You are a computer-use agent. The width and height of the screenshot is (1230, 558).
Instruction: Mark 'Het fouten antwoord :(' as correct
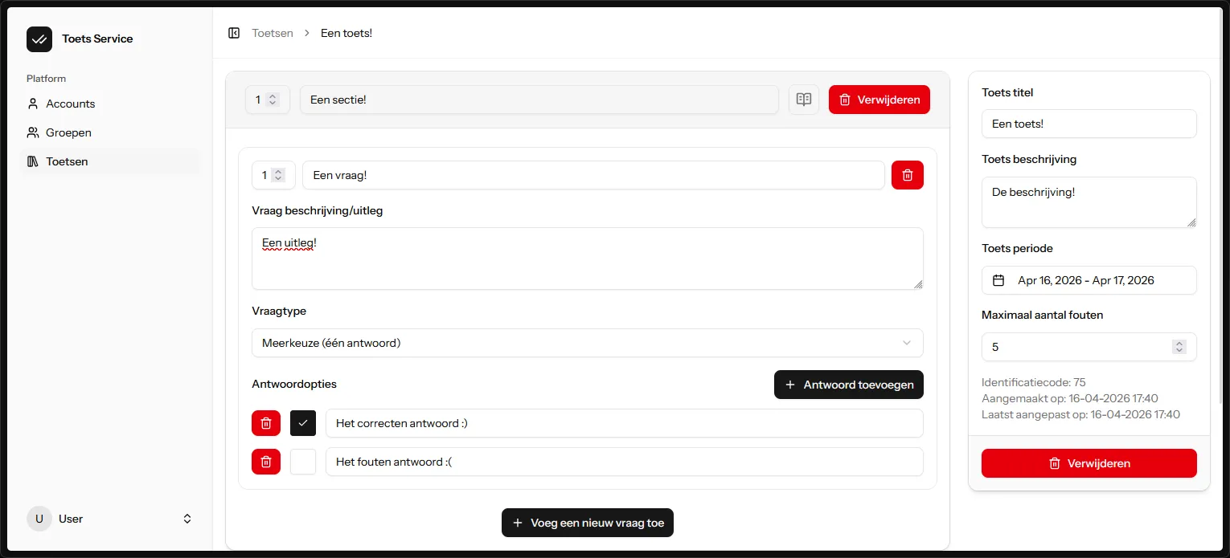pyautogui.click(x=303, y=462)
